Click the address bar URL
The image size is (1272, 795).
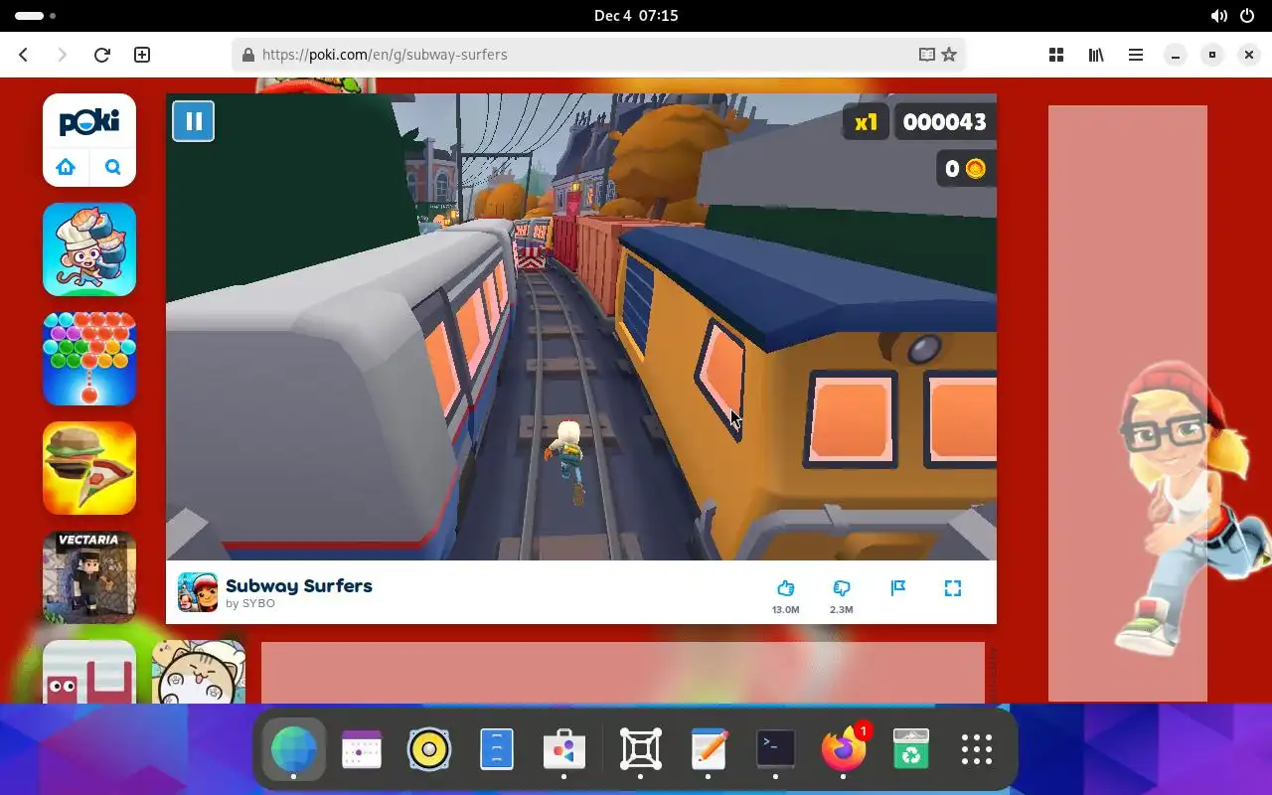click(x=385, y=55)
